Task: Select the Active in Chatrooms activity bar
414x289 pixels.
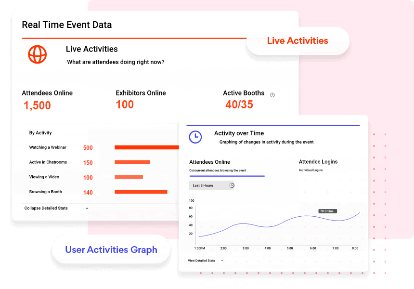Action: click(131, 162)
